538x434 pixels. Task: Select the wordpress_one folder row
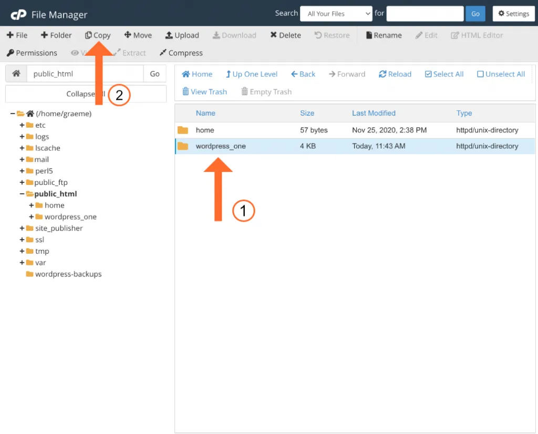(x=355, y=146)
